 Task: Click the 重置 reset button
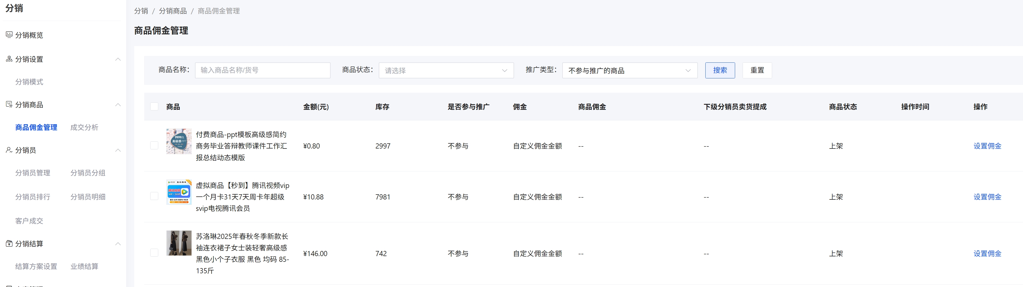[x=757, y=70]
